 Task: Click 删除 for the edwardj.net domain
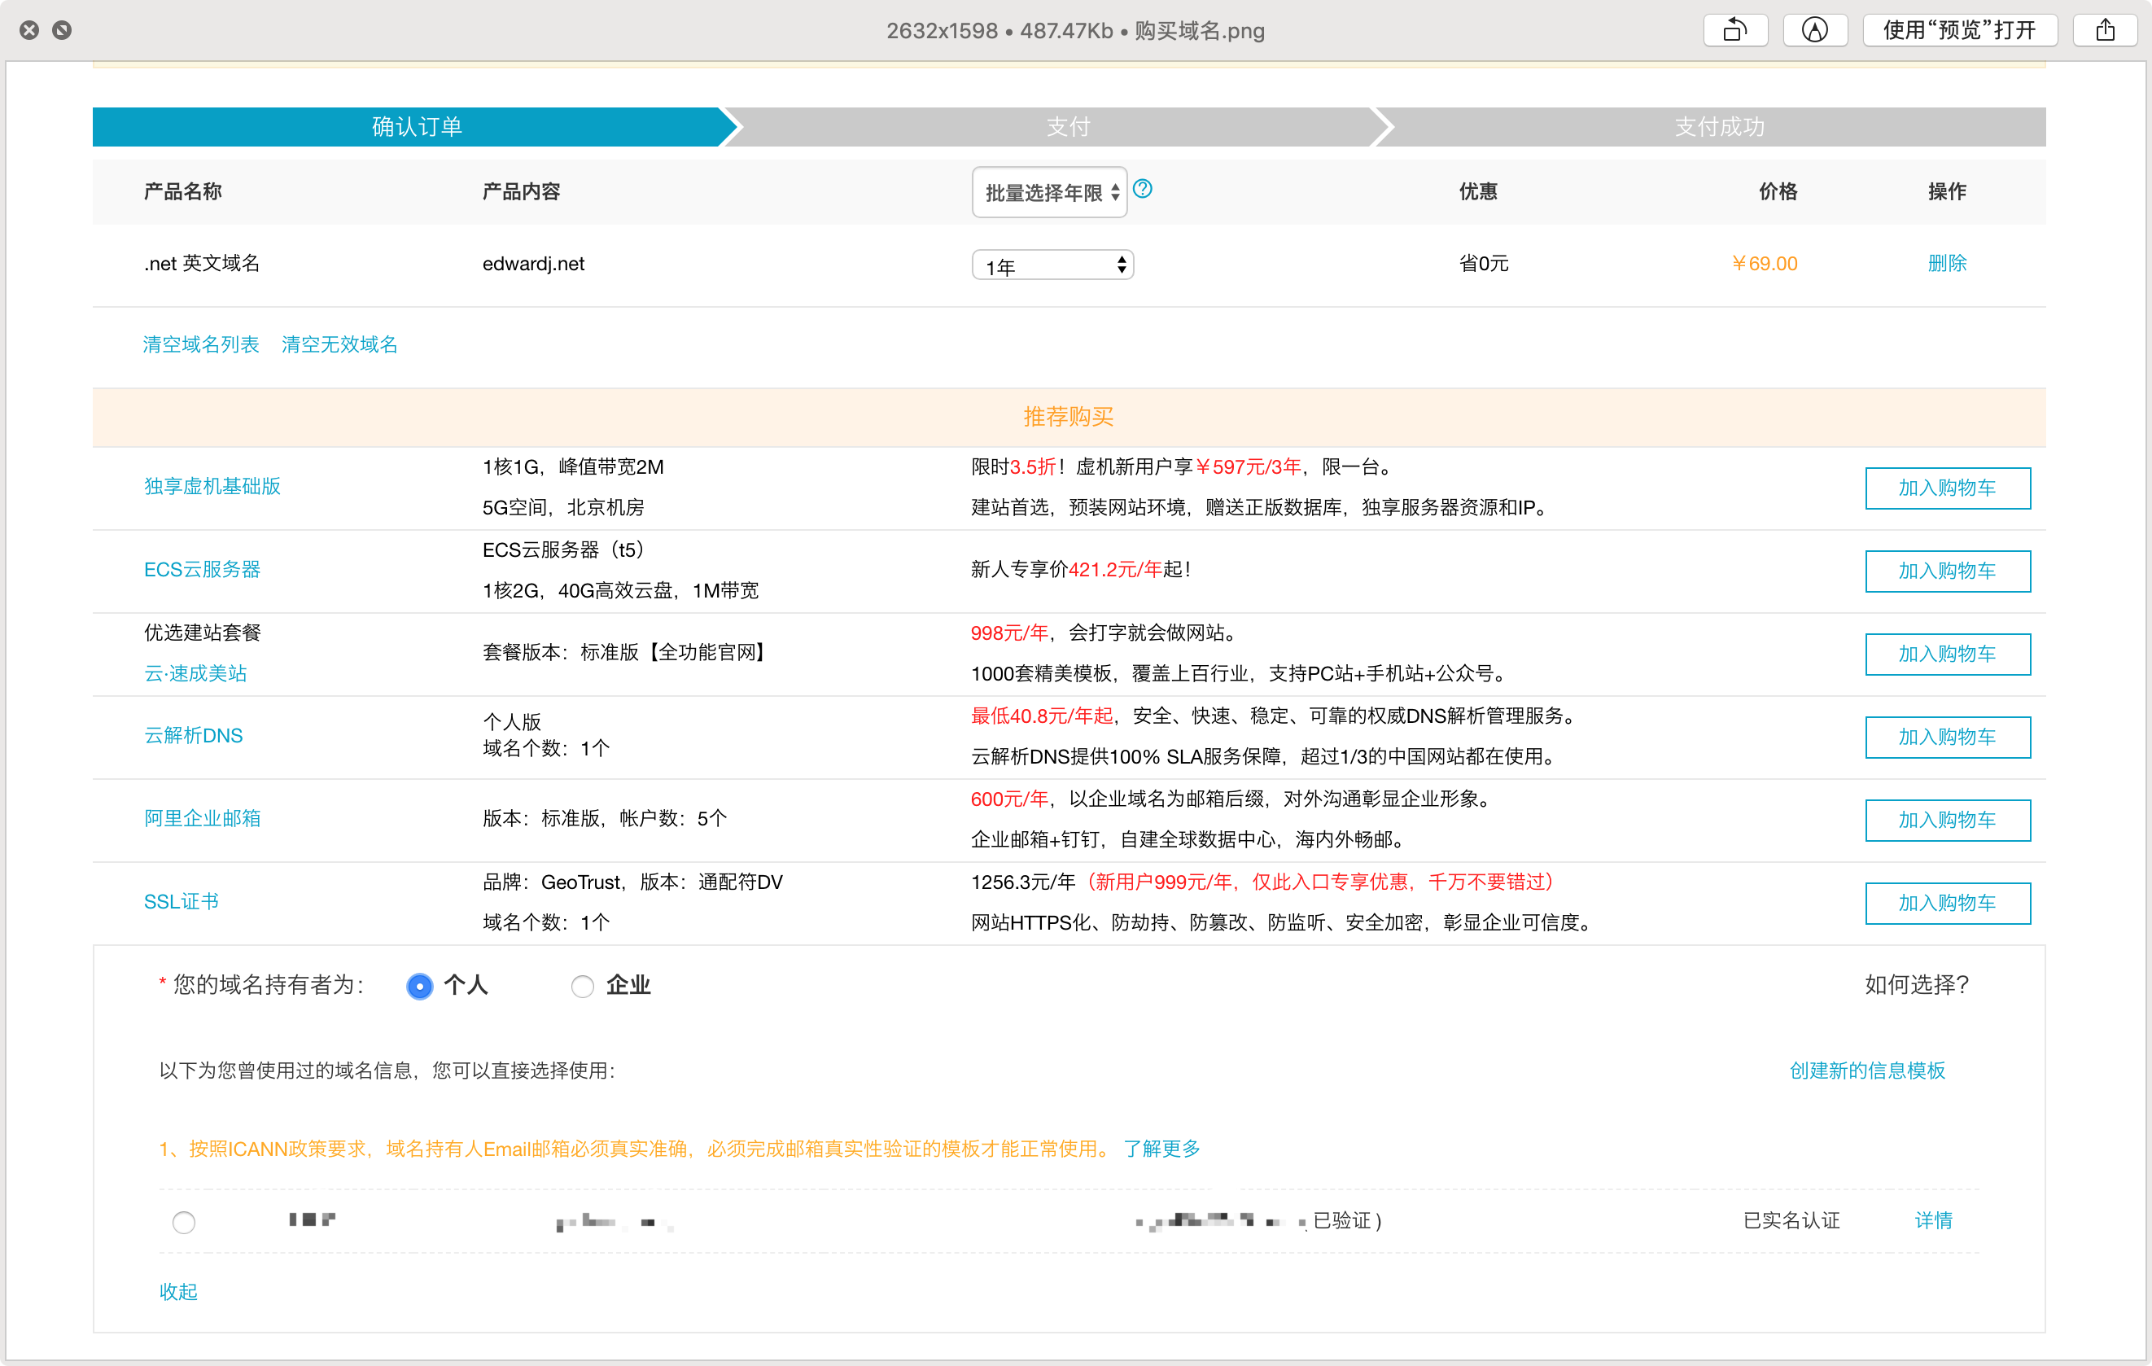pos(1946,264)
